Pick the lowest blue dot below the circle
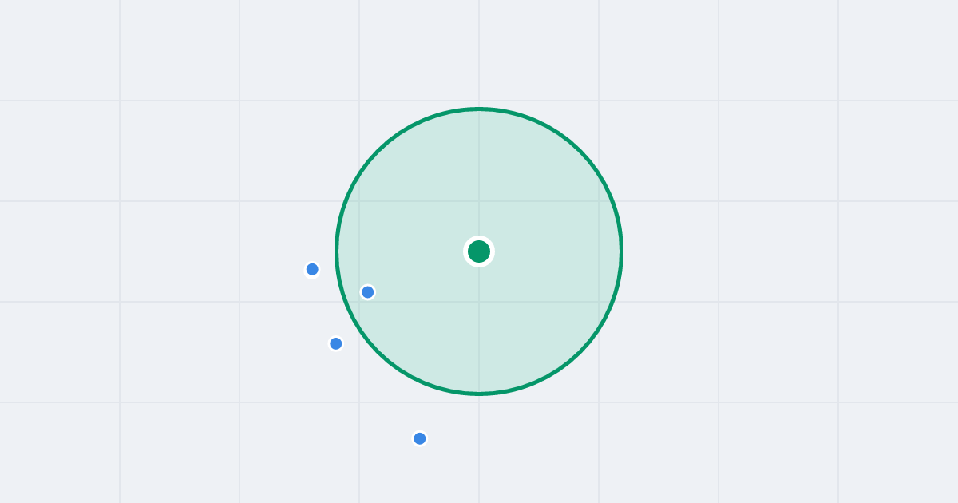 click(x=420, y=438)
